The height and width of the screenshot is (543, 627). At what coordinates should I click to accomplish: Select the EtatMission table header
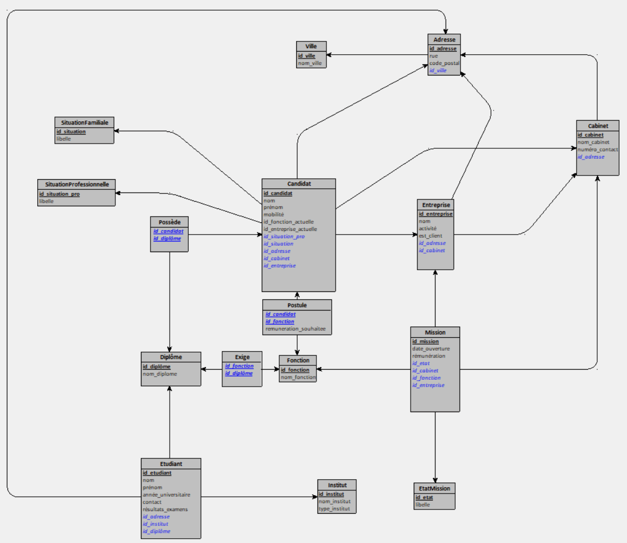tap(434, 488)
